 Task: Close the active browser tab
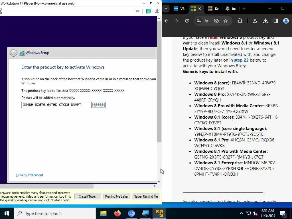[200, 9]
